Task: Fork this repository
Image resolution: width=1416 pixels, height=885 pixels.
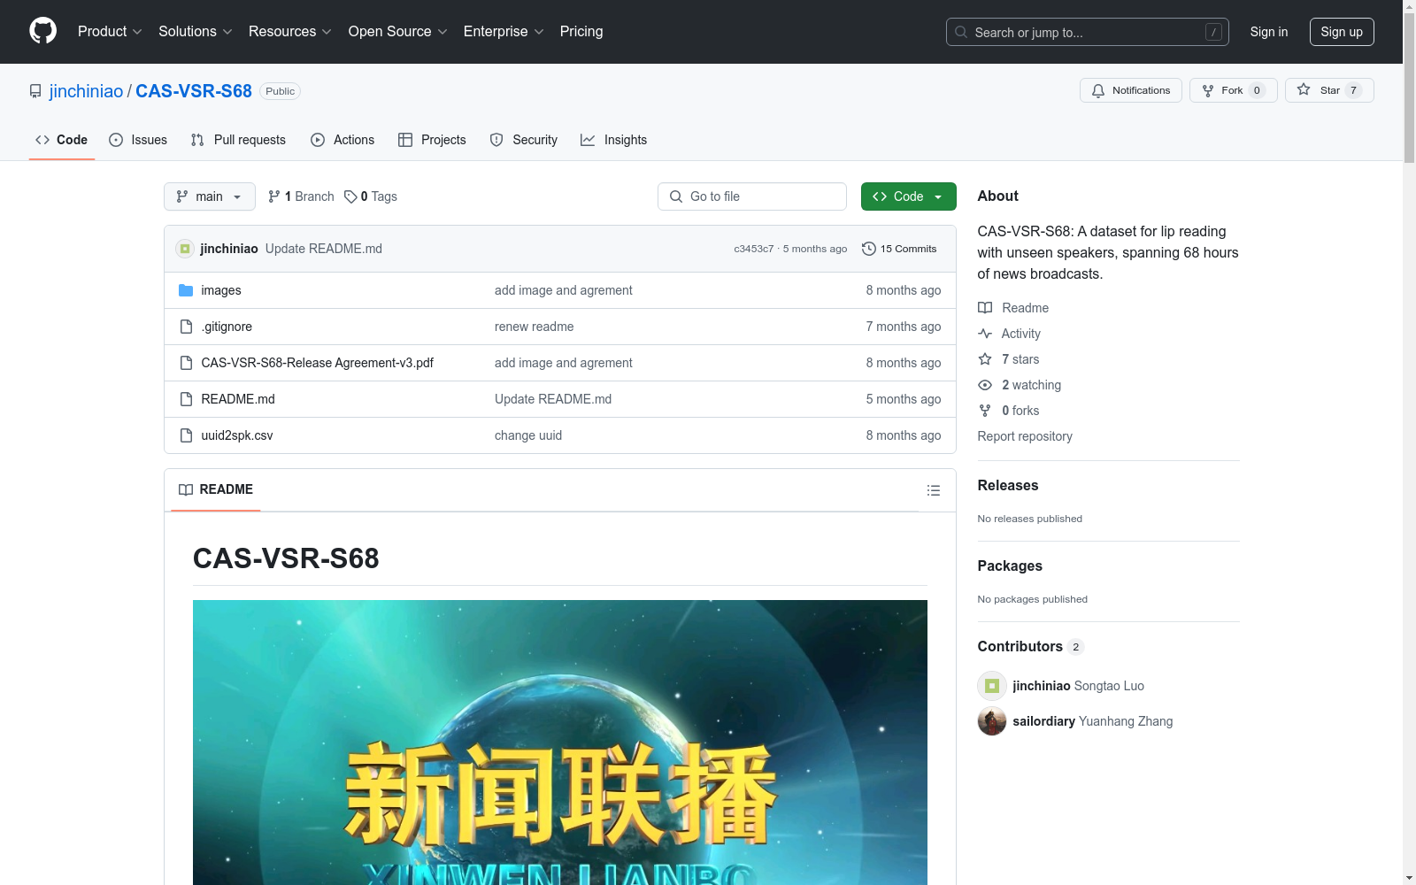Action: pyautogui.click(x=1233, y=90)
